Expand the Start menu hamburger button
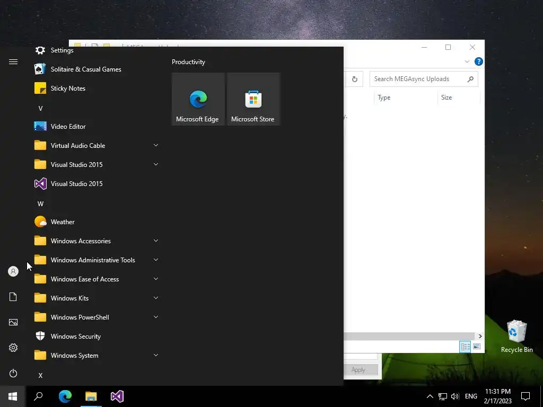The image size is (543, 407). (x=13, y=62)
